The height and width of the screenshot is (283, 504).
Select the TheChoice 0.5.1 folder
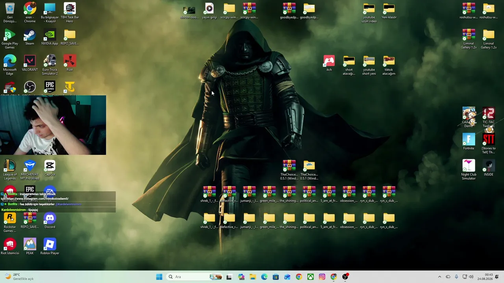coord(309,170)
